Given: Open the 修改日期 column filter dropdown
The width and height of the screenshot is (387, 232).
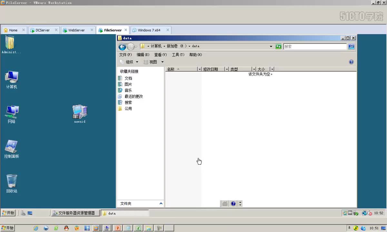Looking at the screenshot, I should tap(227, 69).
